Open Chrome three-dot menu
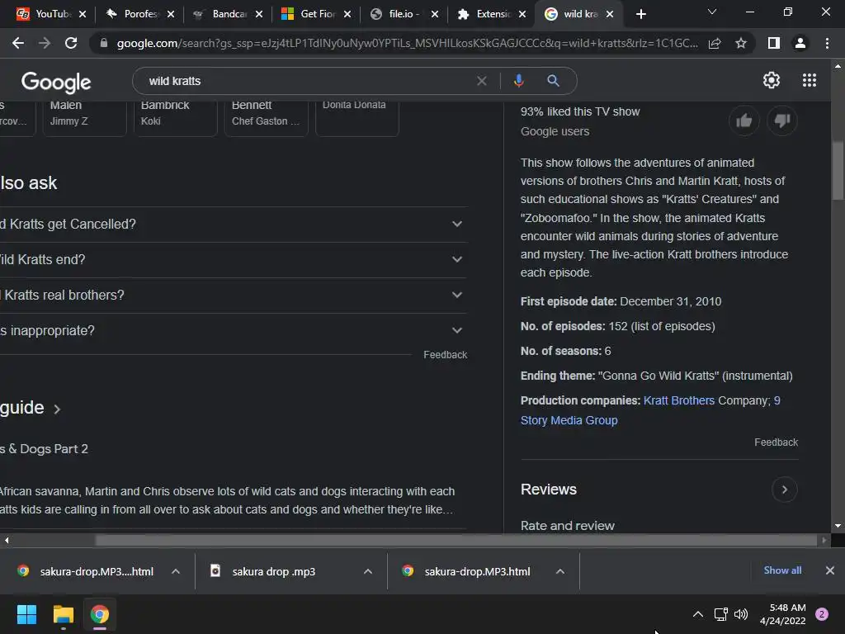The width and height of the screenshot is (845, 634). pyautogui.click(x=827, y=43)
